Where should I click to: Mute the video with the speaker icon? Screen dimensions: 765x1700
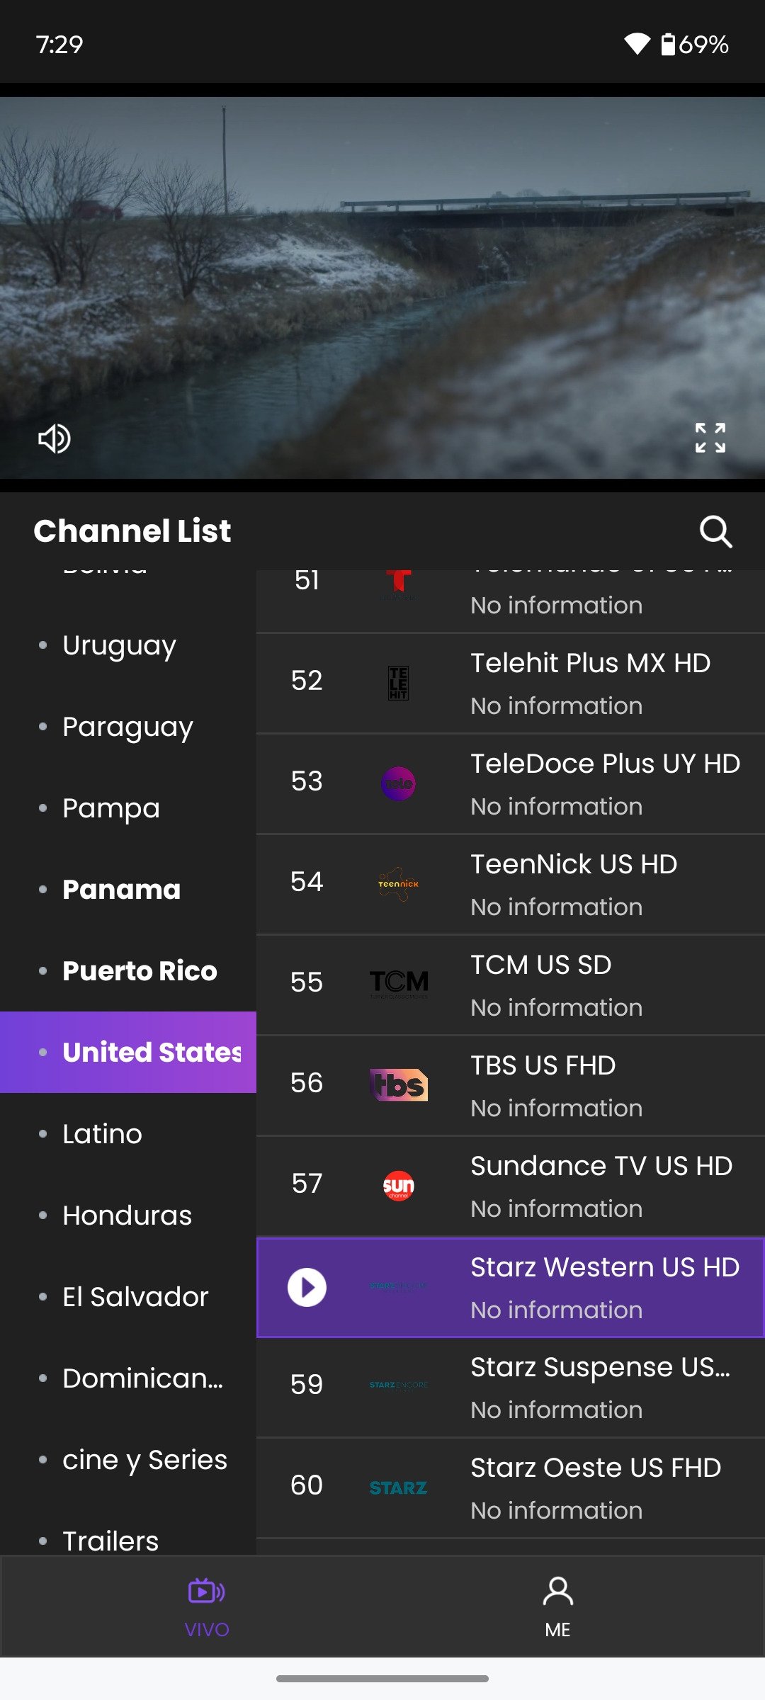pyautogui.click(x=55, y=438)
